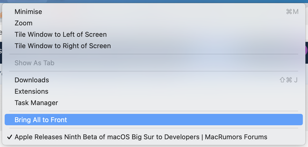Launch Task Manager from the menu
The height and width of the screenshot is (147, 308).
pyautogui.click(x=36, y=103)
